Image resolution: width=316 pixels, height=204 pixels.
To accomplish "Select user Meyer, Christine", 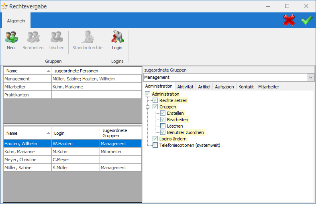I will point(73,160).
